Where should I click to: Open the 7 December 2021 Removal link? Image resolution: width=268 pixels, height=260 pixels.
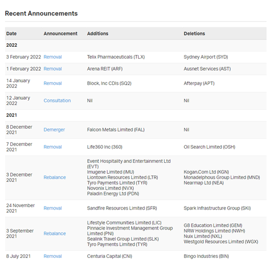tap(53, 147)
